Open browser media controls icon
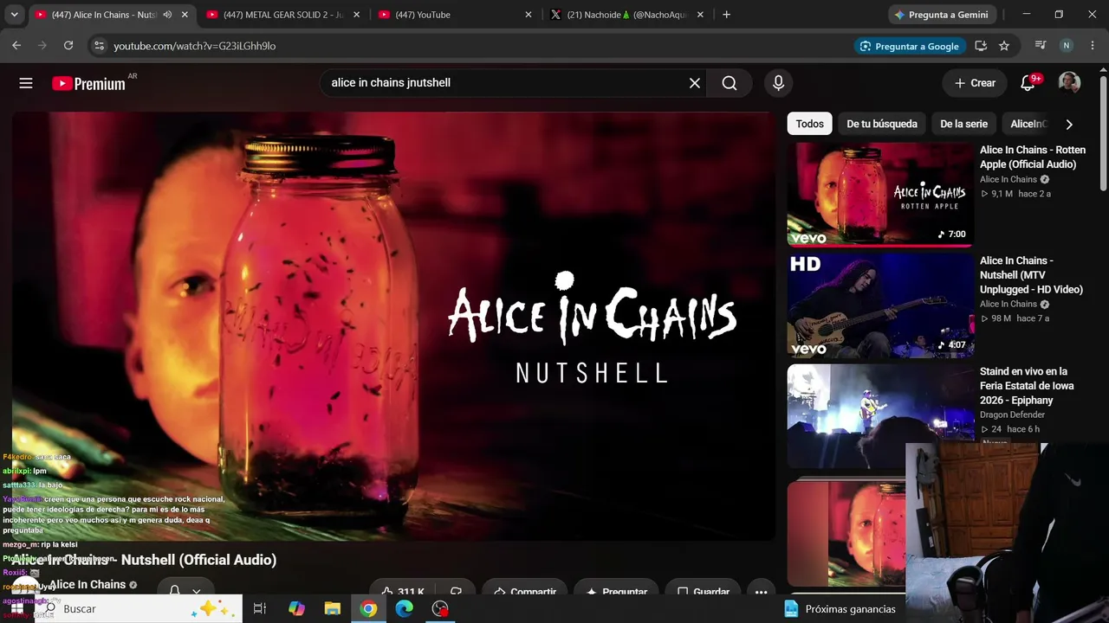 point(1041,46)
